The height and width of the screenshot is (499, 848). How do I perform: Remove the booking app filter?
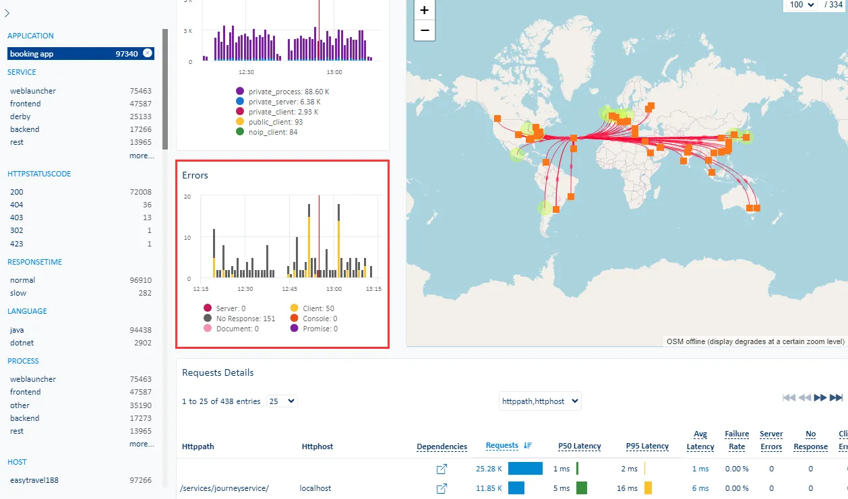coord(148,54)
